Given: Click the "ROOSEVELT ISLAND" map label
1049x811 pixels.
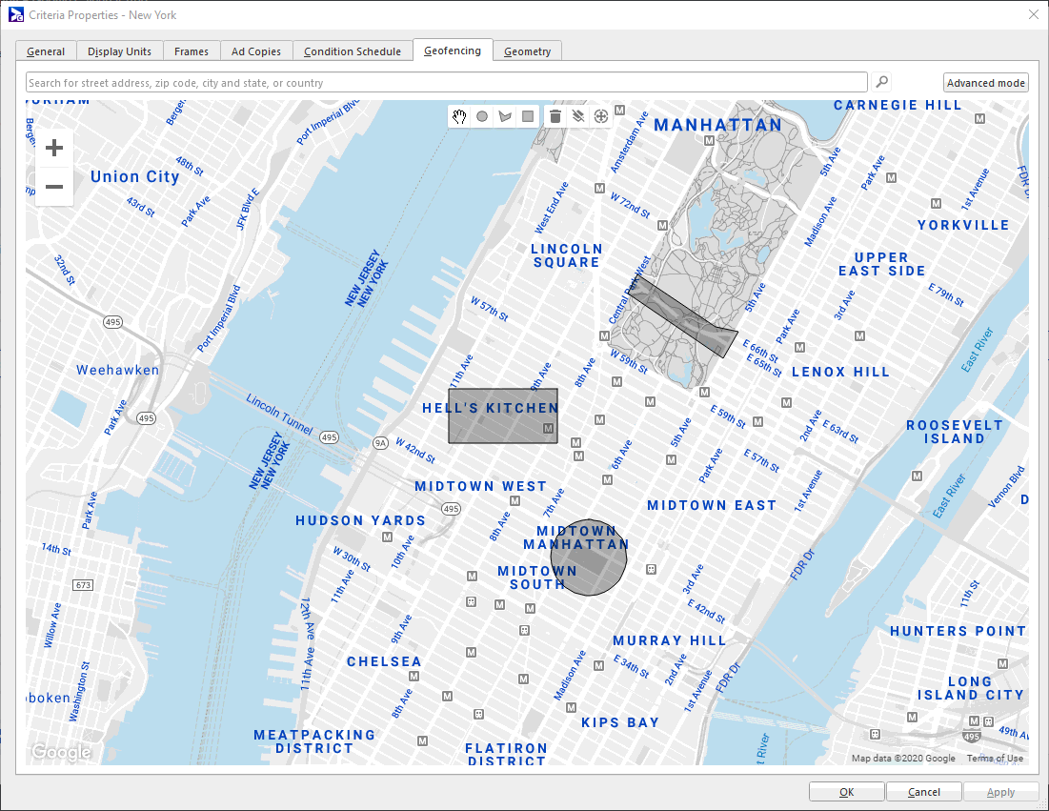Looking at the screenshot, I should (955, 433).
